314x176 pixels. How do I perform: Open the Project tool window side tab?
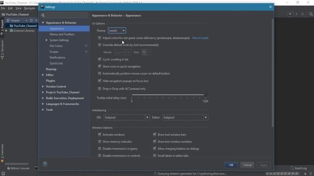(x=2, y=27)
